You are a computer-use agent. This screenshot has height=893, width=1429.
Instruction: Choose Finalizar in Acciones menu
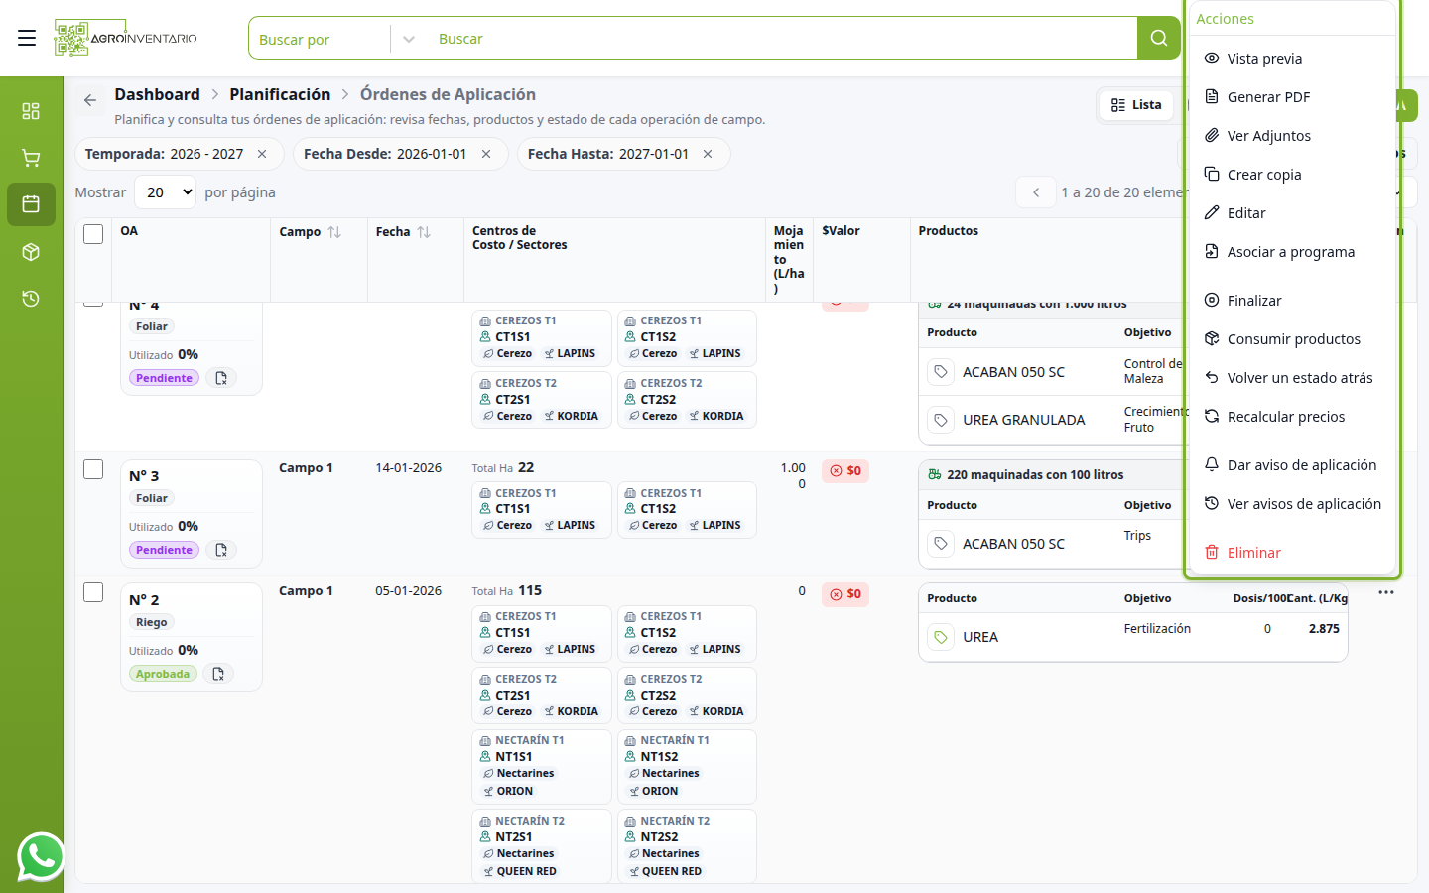(1292, 301)
